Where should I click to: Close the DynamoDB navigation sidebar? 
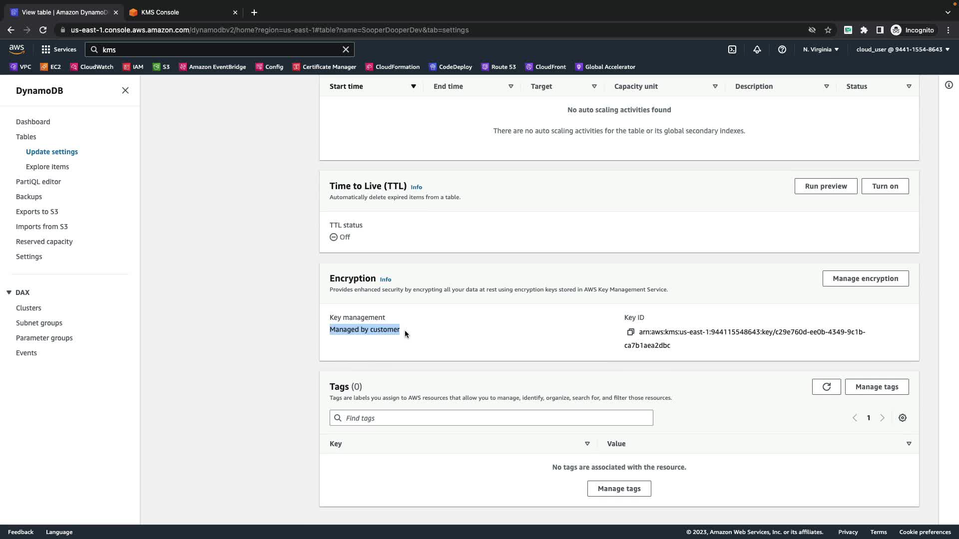click(x=125, y=90)
